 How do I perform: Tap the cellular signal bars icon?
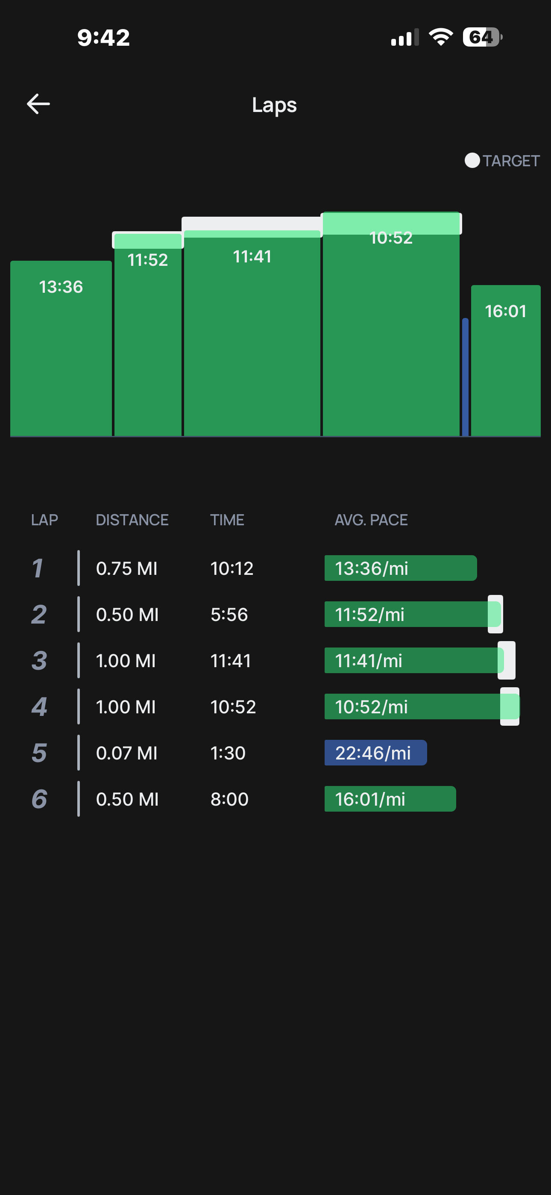[404, 38]
